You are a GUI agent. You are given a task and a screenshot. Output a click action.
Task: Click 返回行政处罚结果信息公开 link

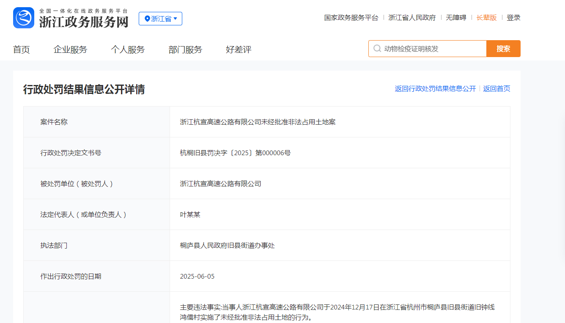[x=436, y=89]
